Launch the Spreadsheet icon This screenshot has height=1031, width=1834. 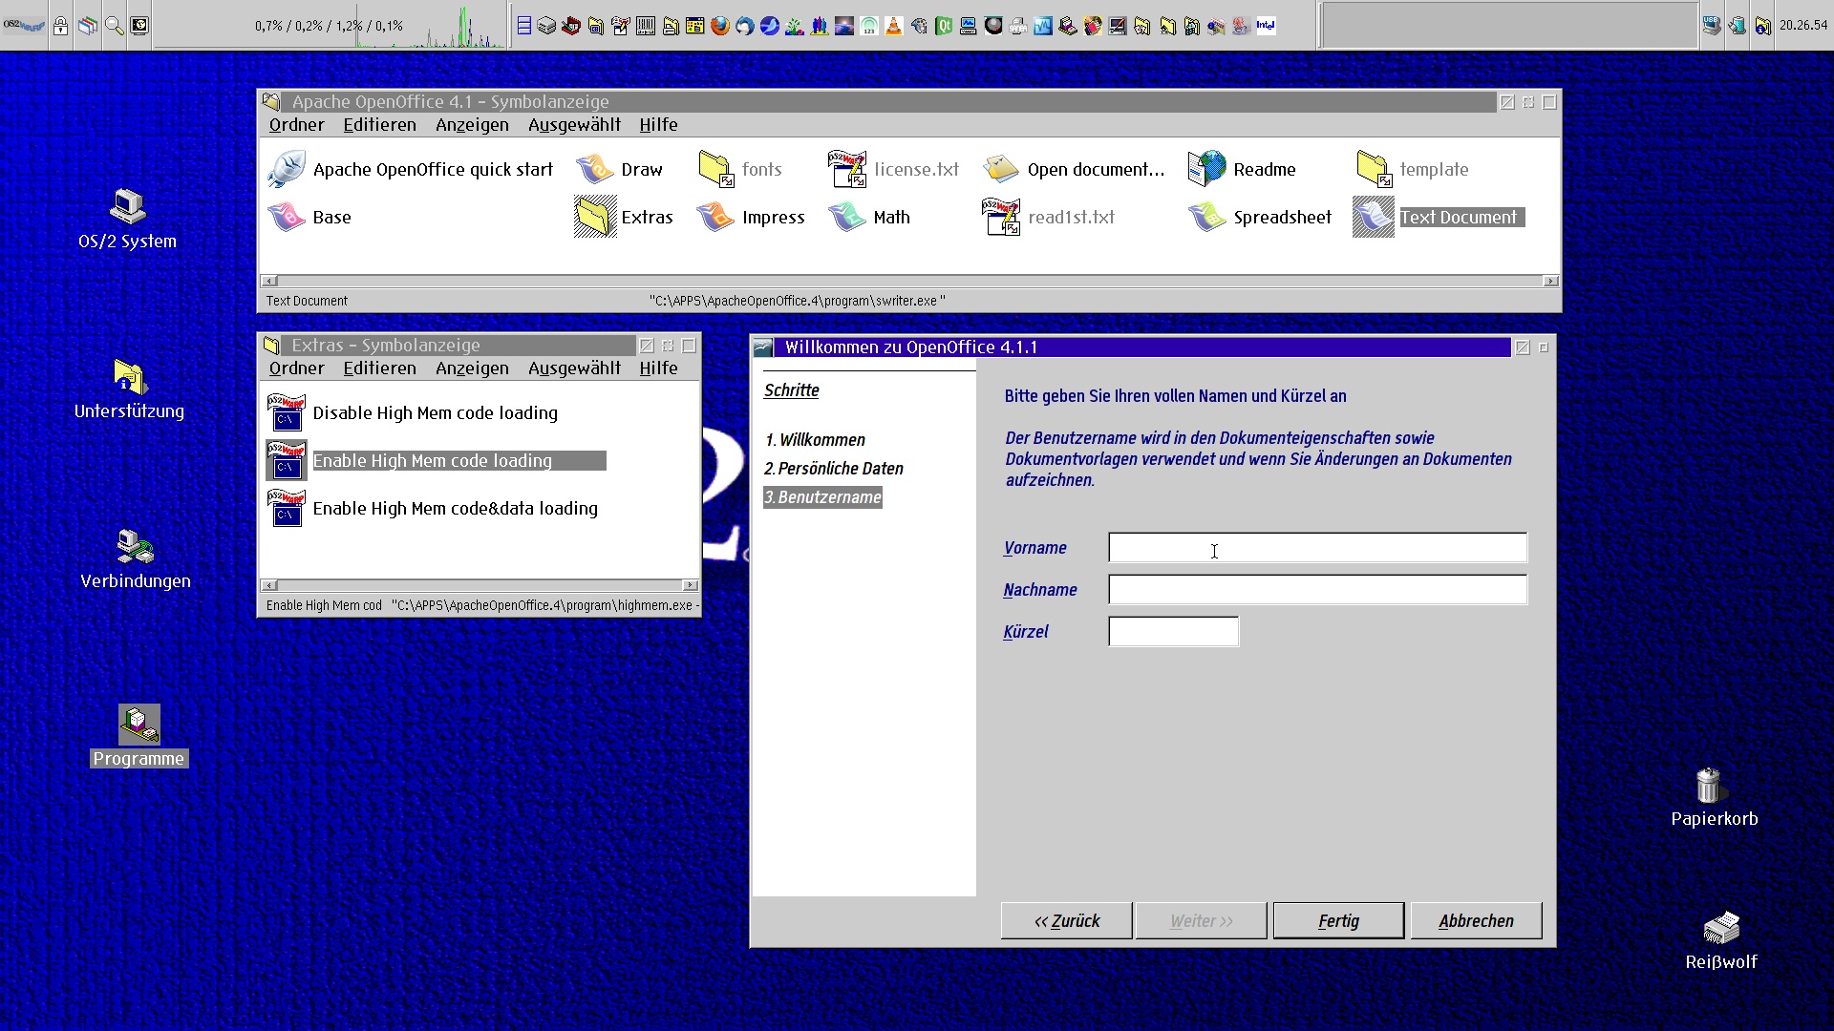1206,217
